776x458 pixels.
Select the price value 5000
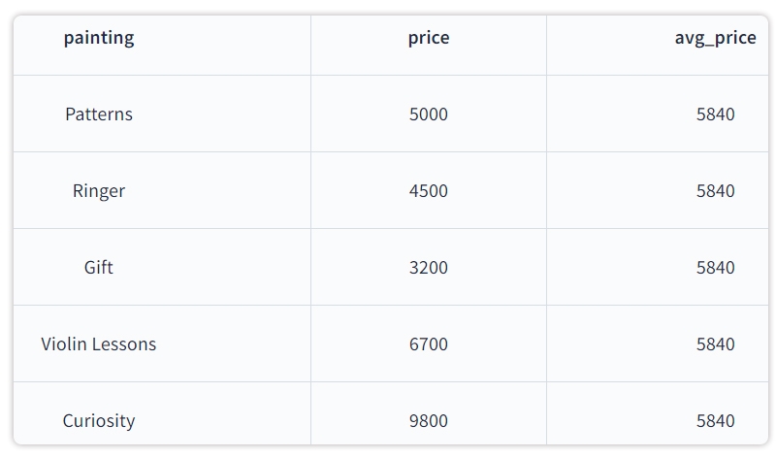click(428, 114)
